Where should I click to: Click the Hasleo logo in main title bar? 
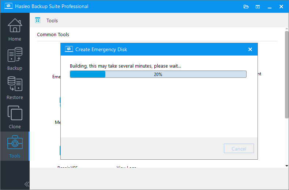coord(7,7)
